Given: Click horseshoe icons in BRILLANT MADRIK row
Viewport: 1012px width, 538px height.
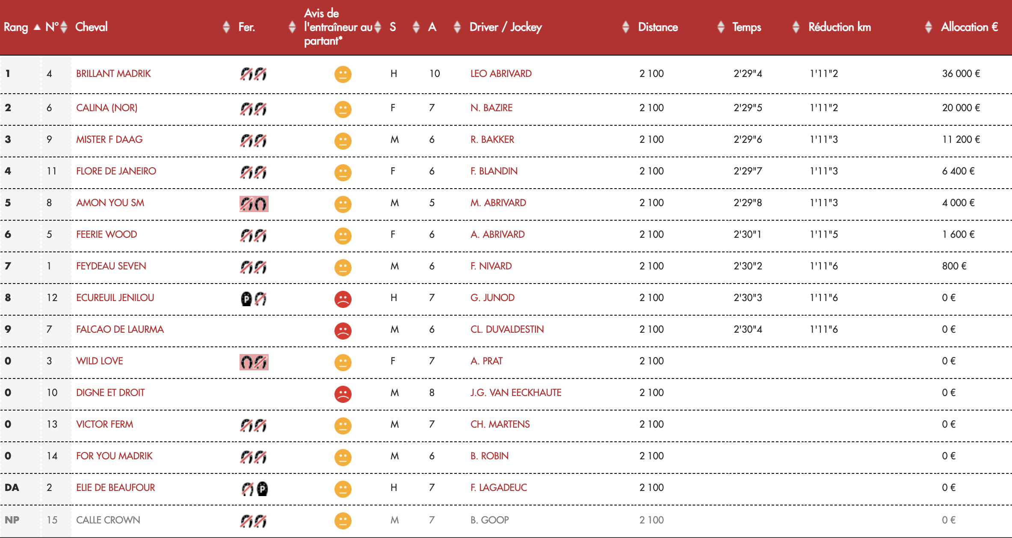Looking at the screenshot, I should 253,74.
